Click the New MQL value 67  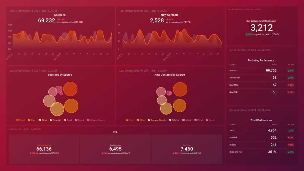pos(275,85)
